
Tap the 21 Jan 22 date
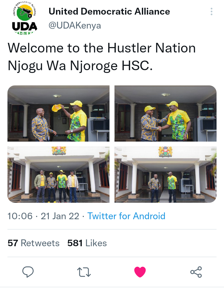pos(60,216)
